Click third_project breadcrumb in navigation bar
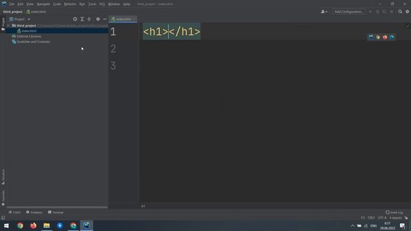Screen dimensions: 411x231 pyautogui.click(x=13, y=12)
